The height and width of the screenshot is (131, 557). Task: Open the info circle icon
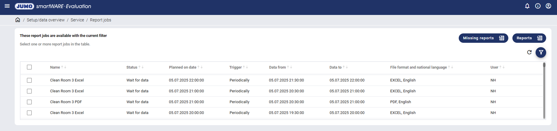point(538,6)
